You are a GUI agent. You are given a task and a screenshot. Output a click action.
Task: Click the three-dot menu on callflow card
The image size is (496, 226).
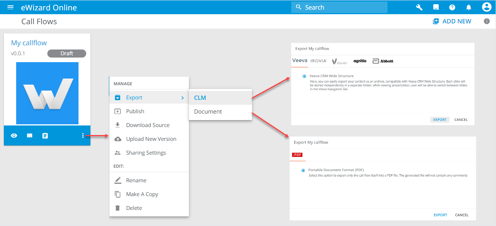(x=83, y=135)
